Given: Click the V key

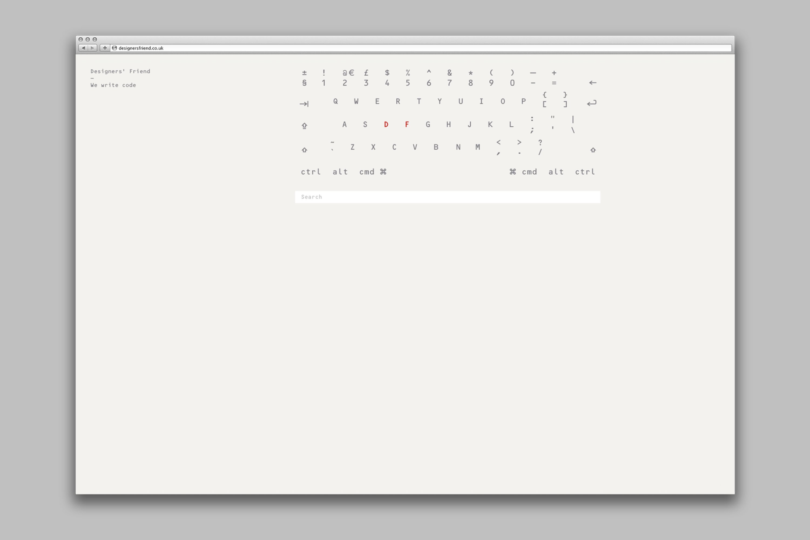Looking at the screenshot, I should (415, 147).
